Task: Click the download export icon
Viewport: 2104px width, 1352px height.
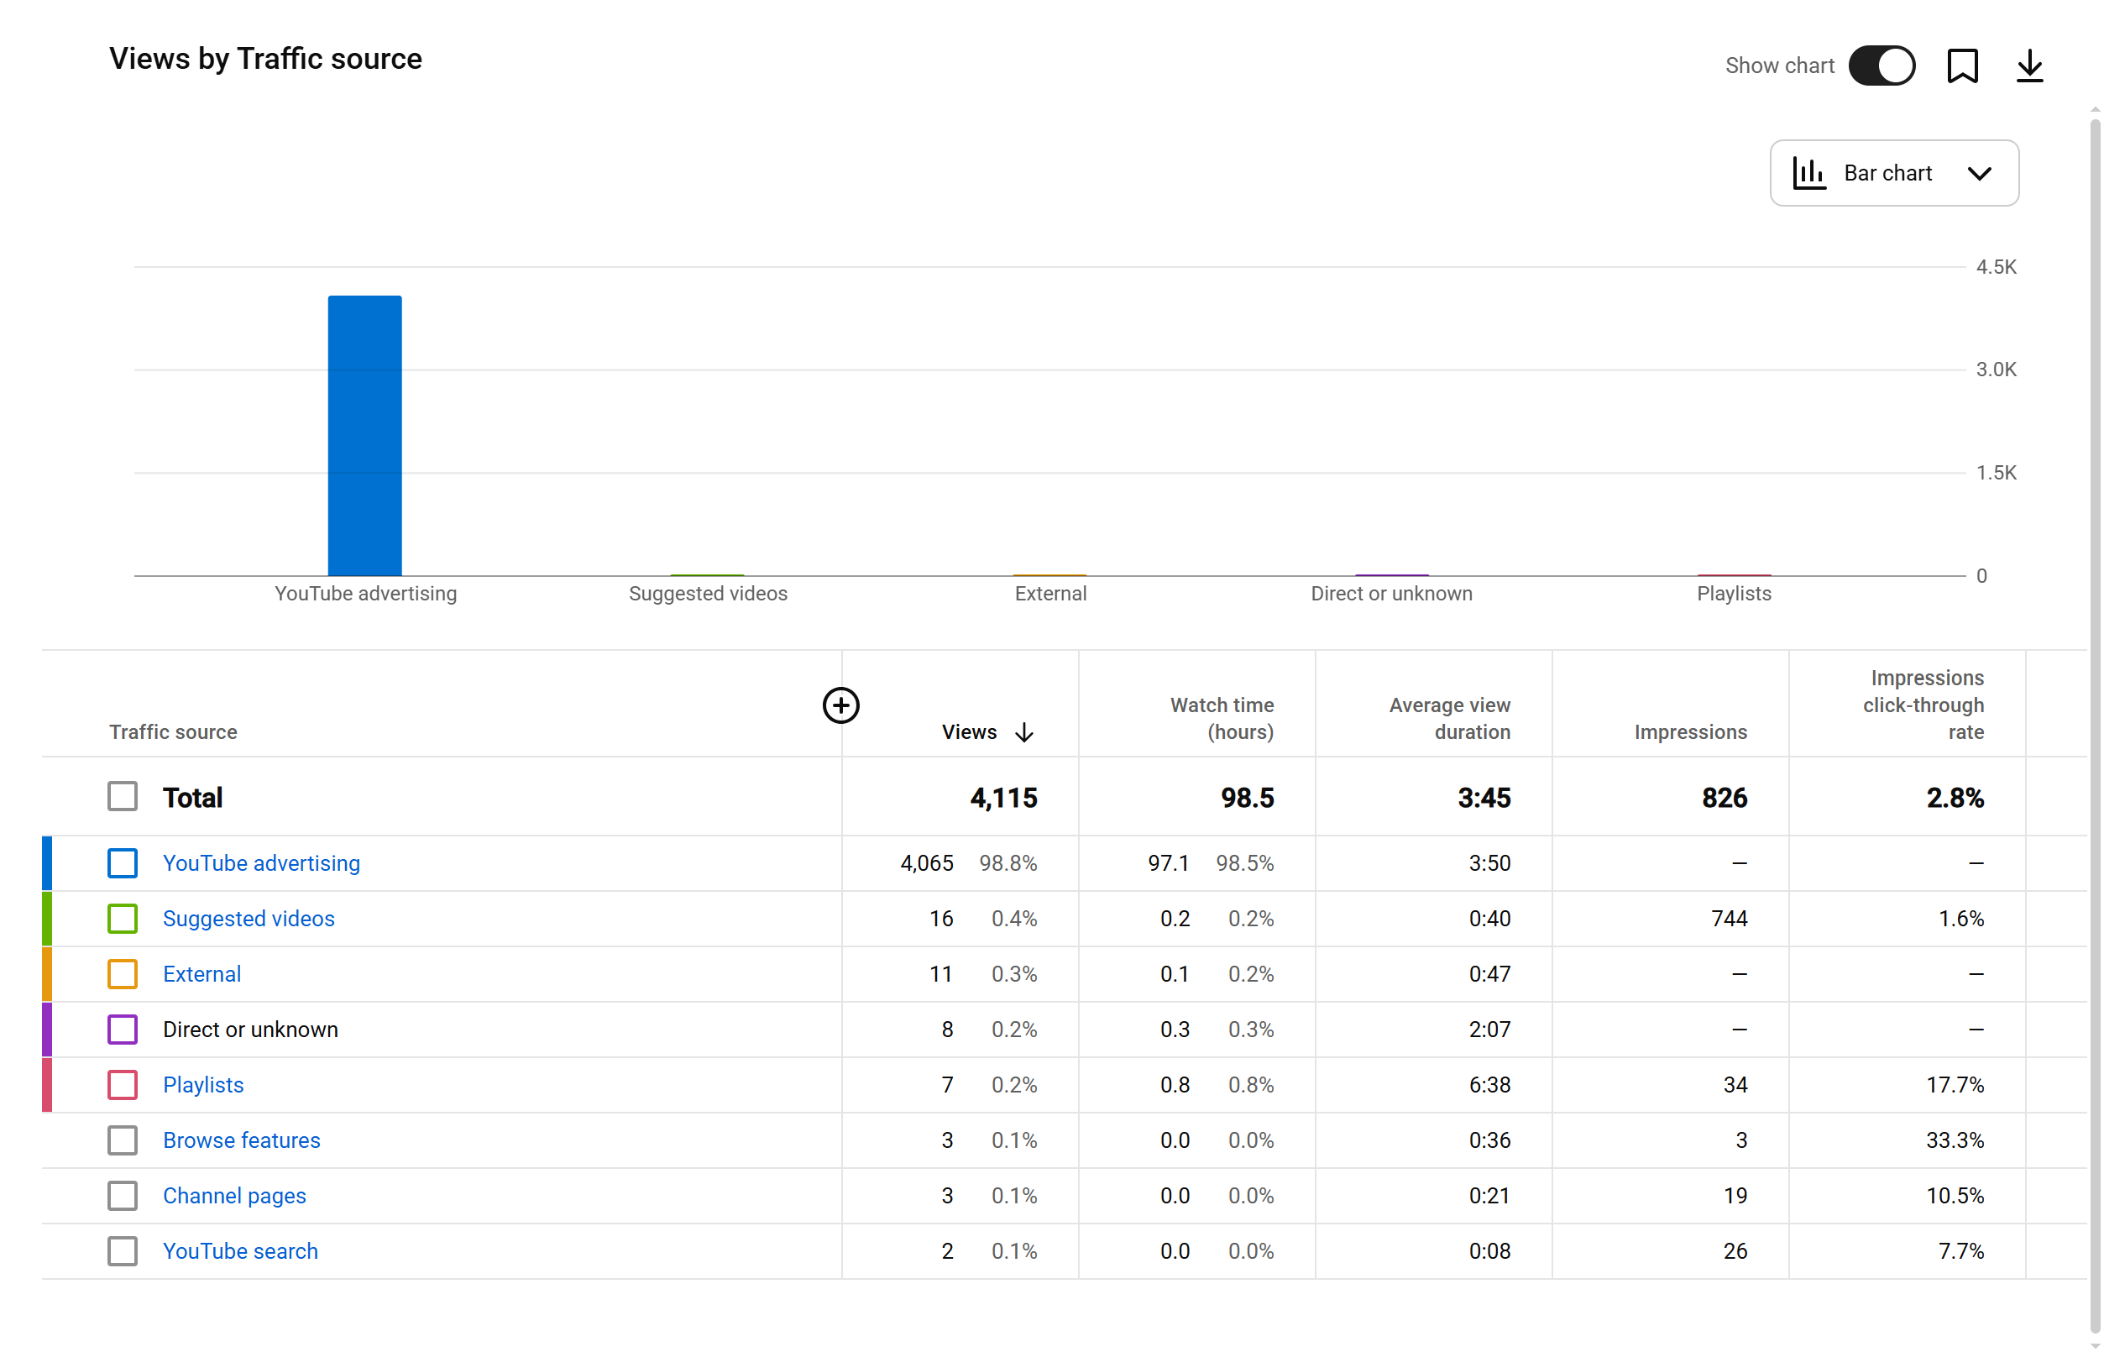Action: (2029, 66)
